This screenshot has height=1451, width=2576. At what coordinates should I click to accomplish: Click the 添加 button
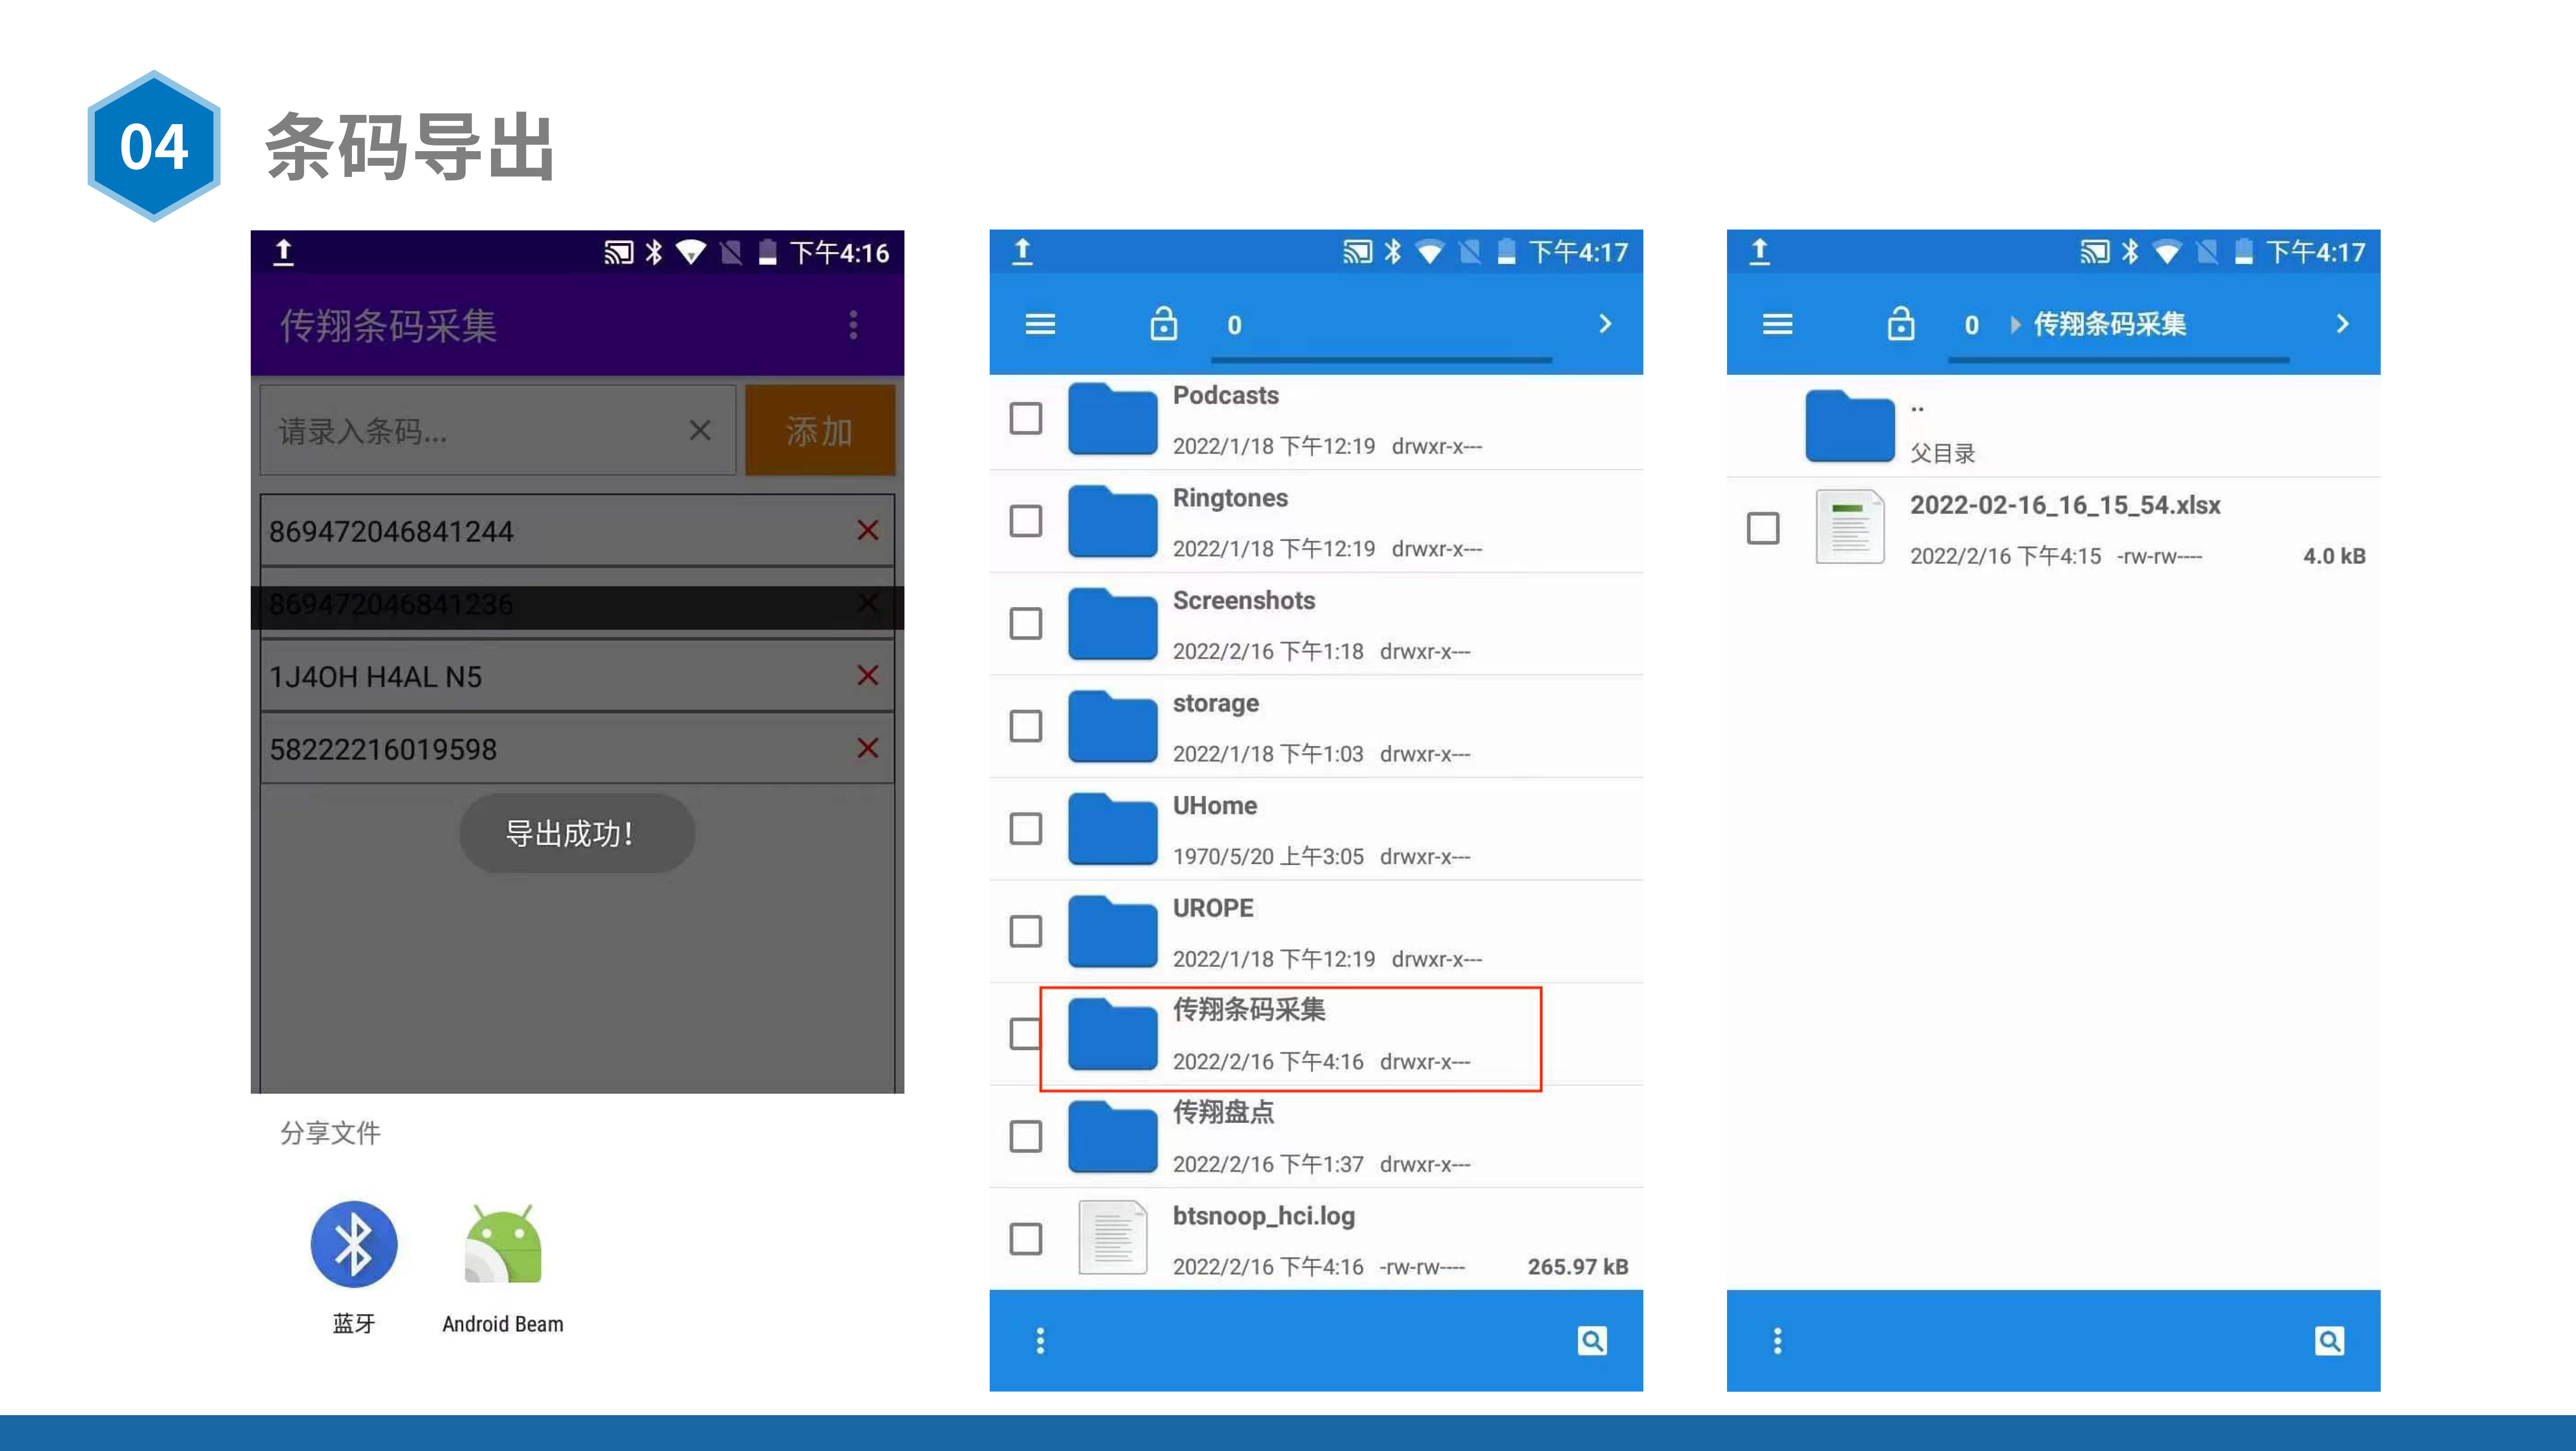point(819,431)
